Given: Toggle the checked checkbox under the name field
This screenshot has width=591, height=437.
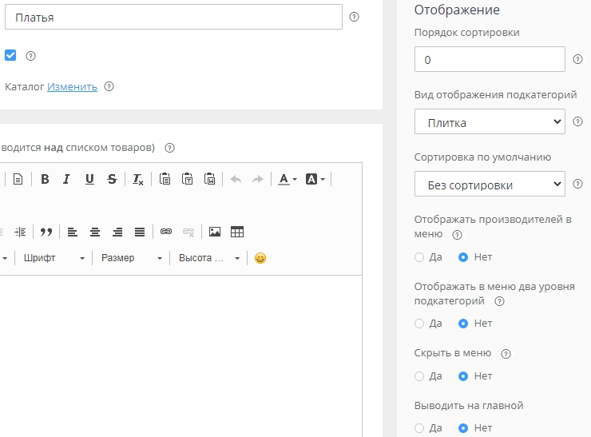Looking at the screenshot, I should [x=10, y=56].
